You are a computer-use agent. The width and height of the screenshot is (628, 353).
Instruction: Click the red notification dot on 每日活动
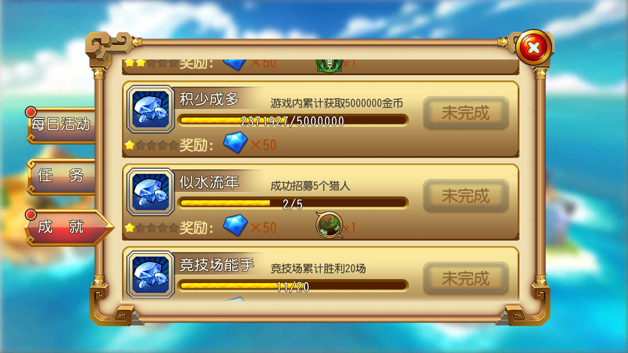click(x=31, y=112)
